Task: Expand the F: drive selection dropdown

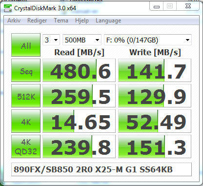Action: click(148, 40)
